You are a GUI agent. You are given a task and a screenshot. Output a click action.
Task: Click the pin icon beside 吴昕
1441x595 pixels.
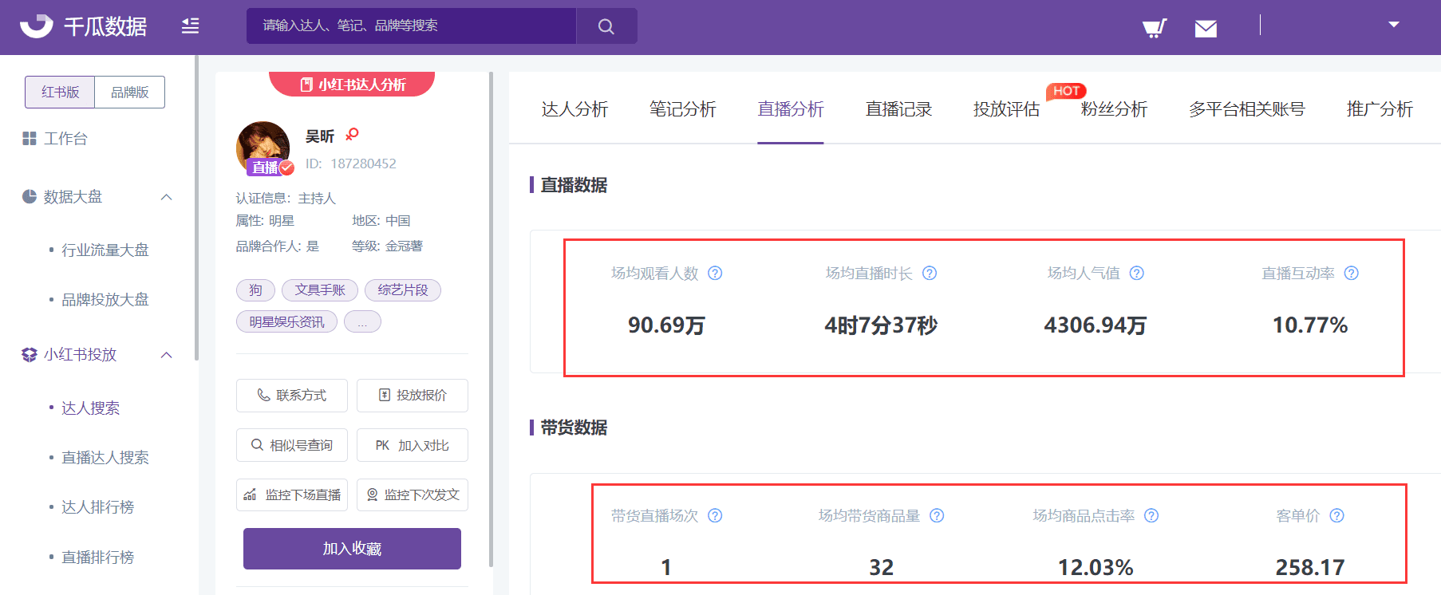coord(352,135)
